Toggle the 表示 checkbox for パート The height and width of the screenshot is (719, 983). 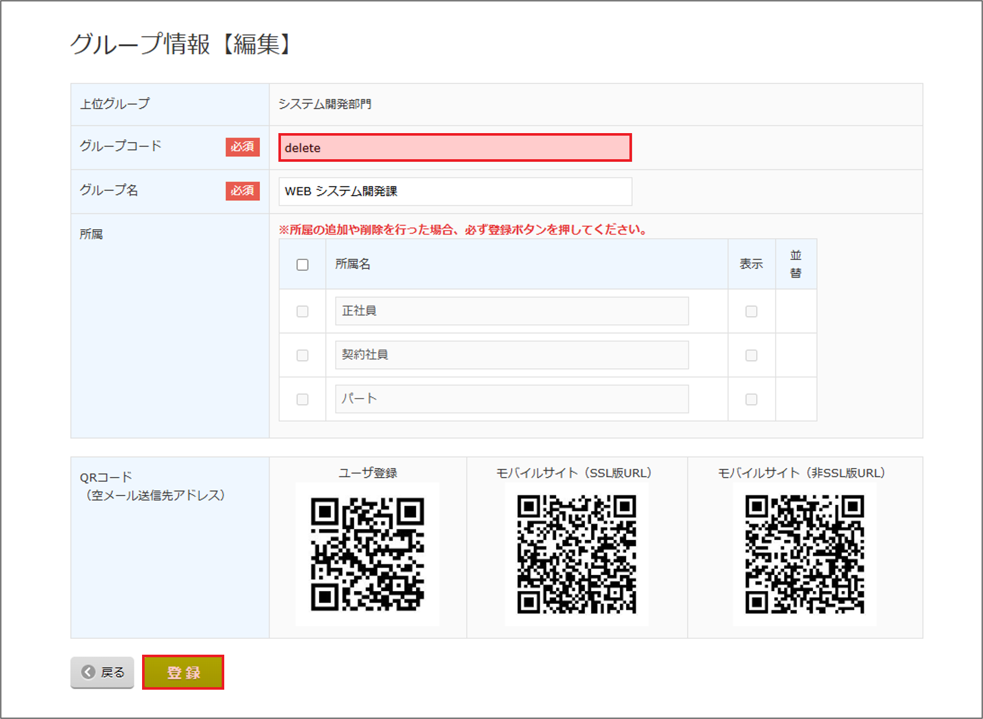[752, 399]
